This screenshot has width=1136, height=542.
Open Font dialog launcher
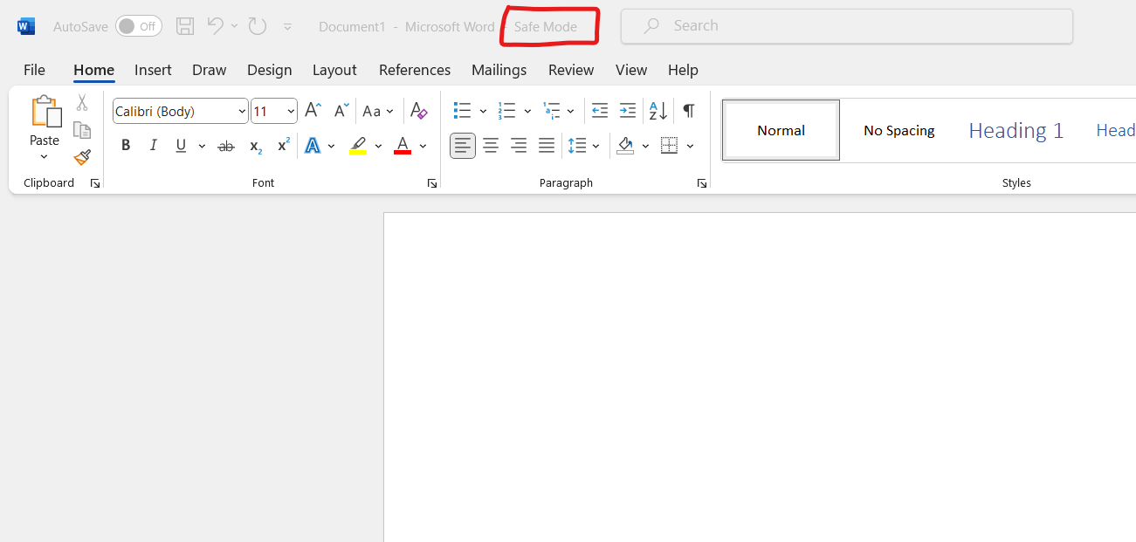(x=432, y=183)
